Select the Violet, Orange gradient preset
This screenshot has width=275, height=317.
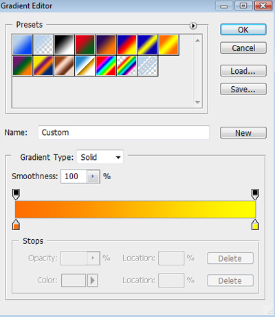[106, 45]
